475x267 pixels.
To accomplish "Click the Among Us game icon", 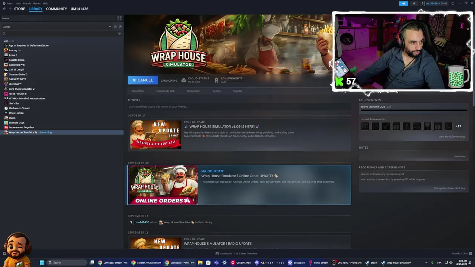I will click(x=6, y=50).
